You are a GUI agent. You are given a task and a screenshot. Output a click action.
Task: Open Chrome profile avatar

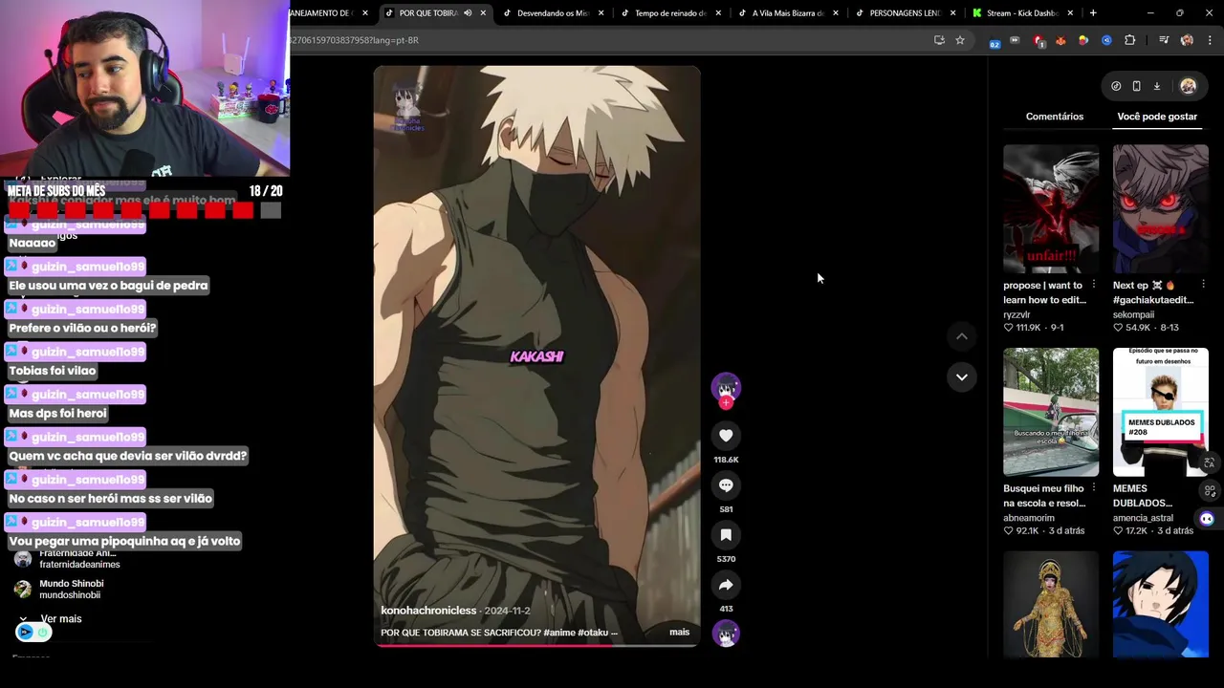click(1187, 40)
